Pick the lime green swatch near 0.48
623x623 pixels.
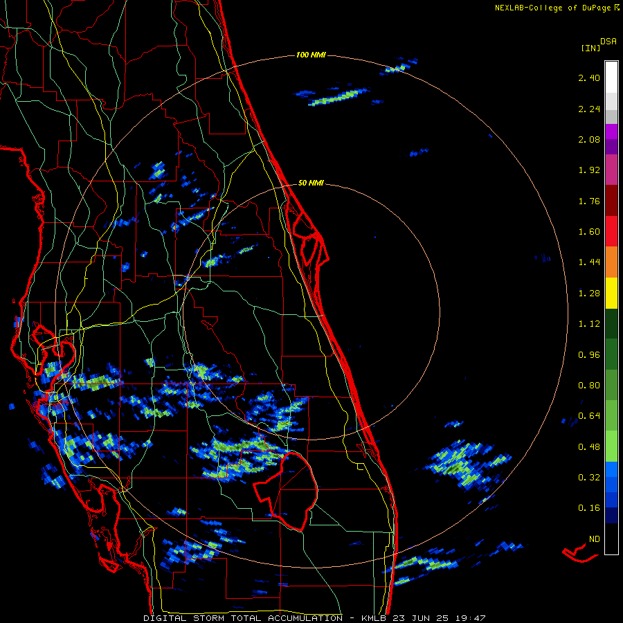(611, 446)
